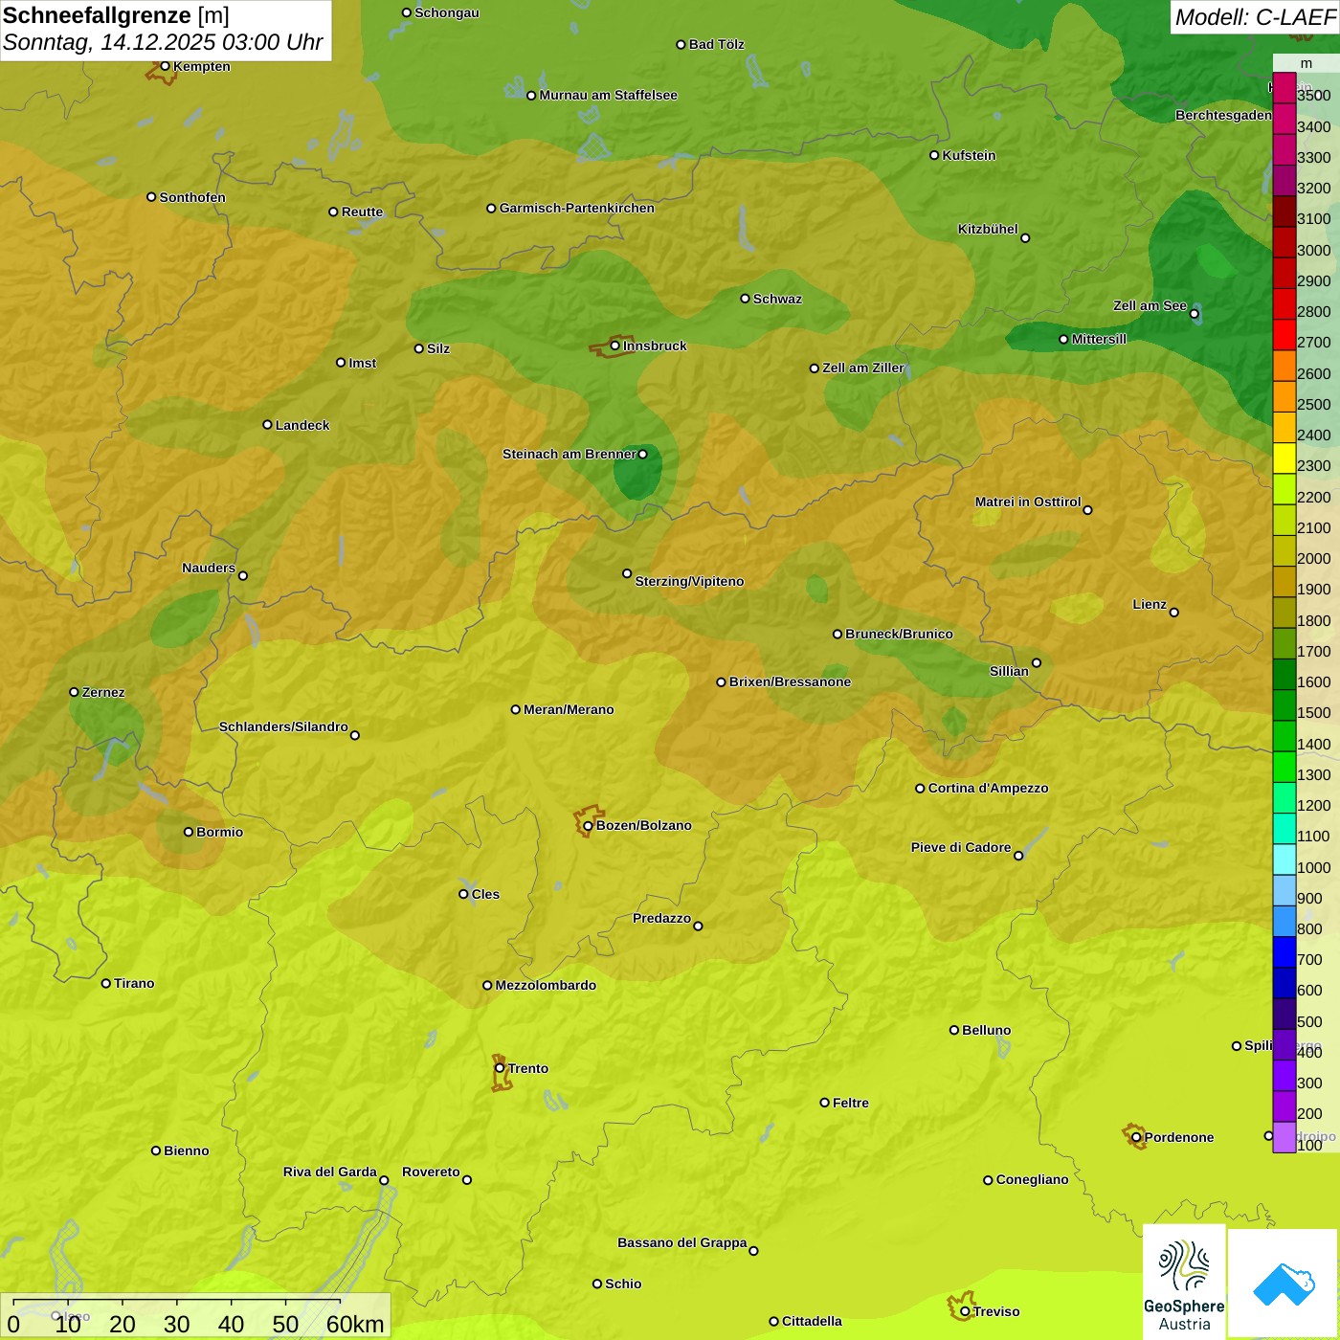Screen dimensions: 1340x1340
Task: Click the Bormio location marker
Action: [x=189, y=832]
